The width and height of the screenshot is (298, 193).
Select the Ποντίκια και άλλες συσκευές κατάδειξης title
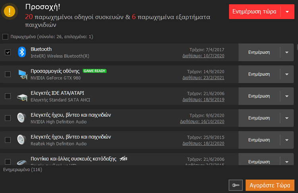tap(74, 158)
